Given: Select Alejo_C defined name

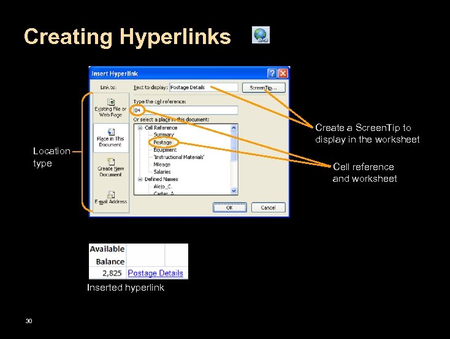Looking at the screenshot, I should click(x=162, y=187).
